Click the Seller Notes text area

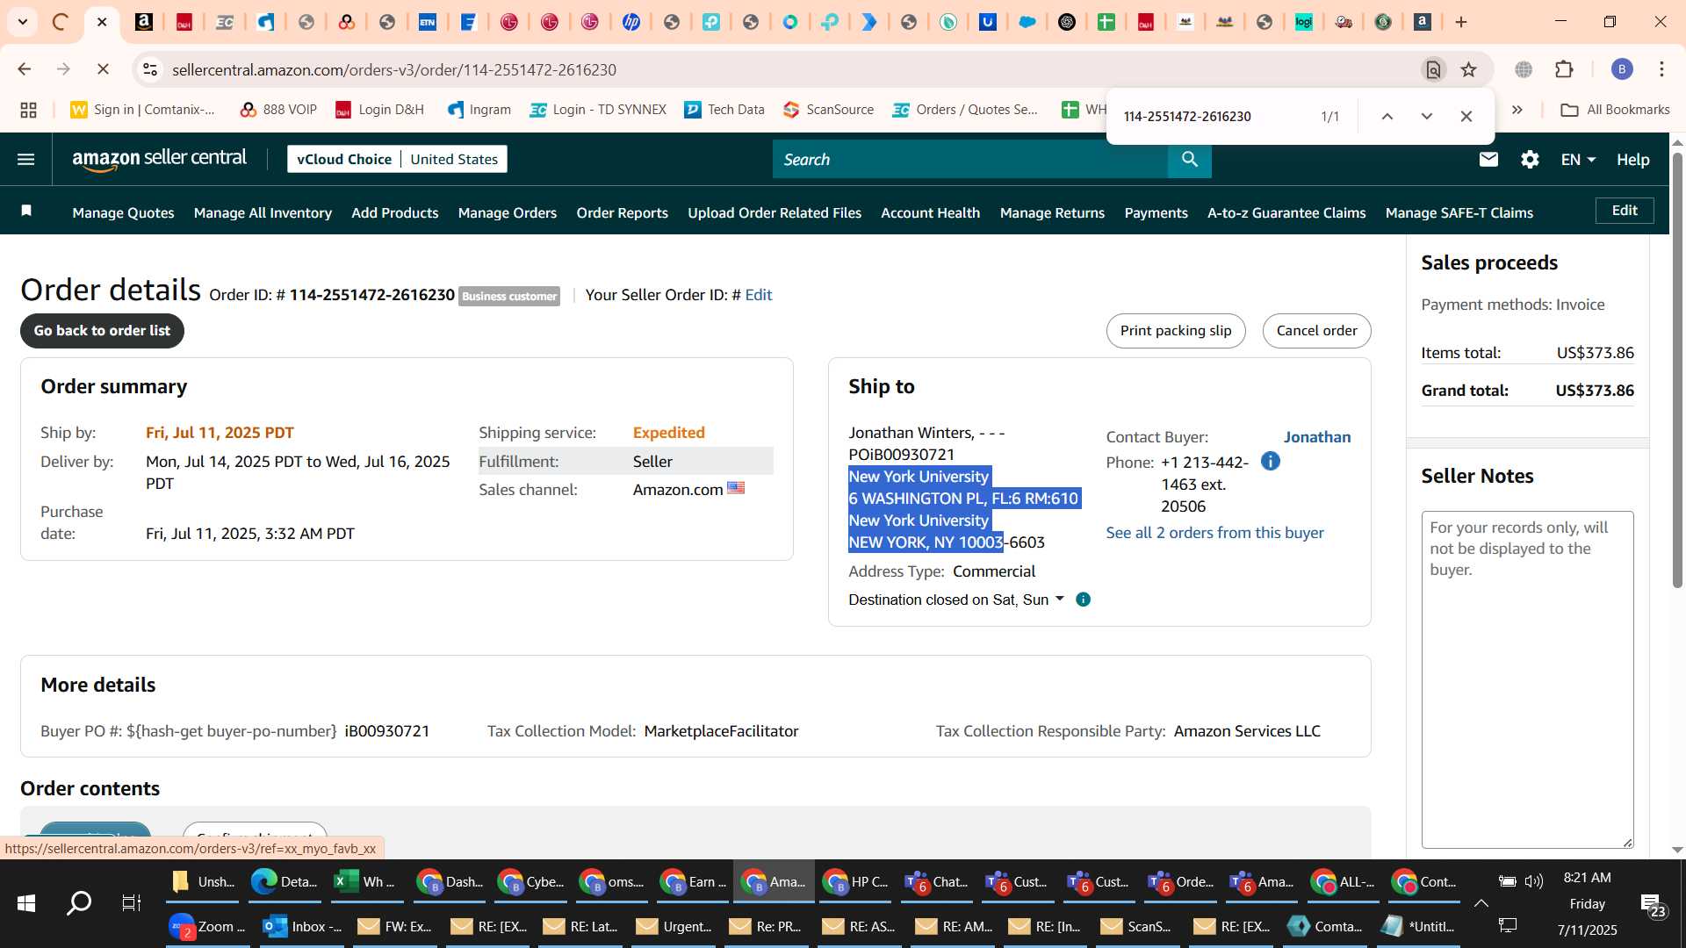pos(1527,679)
